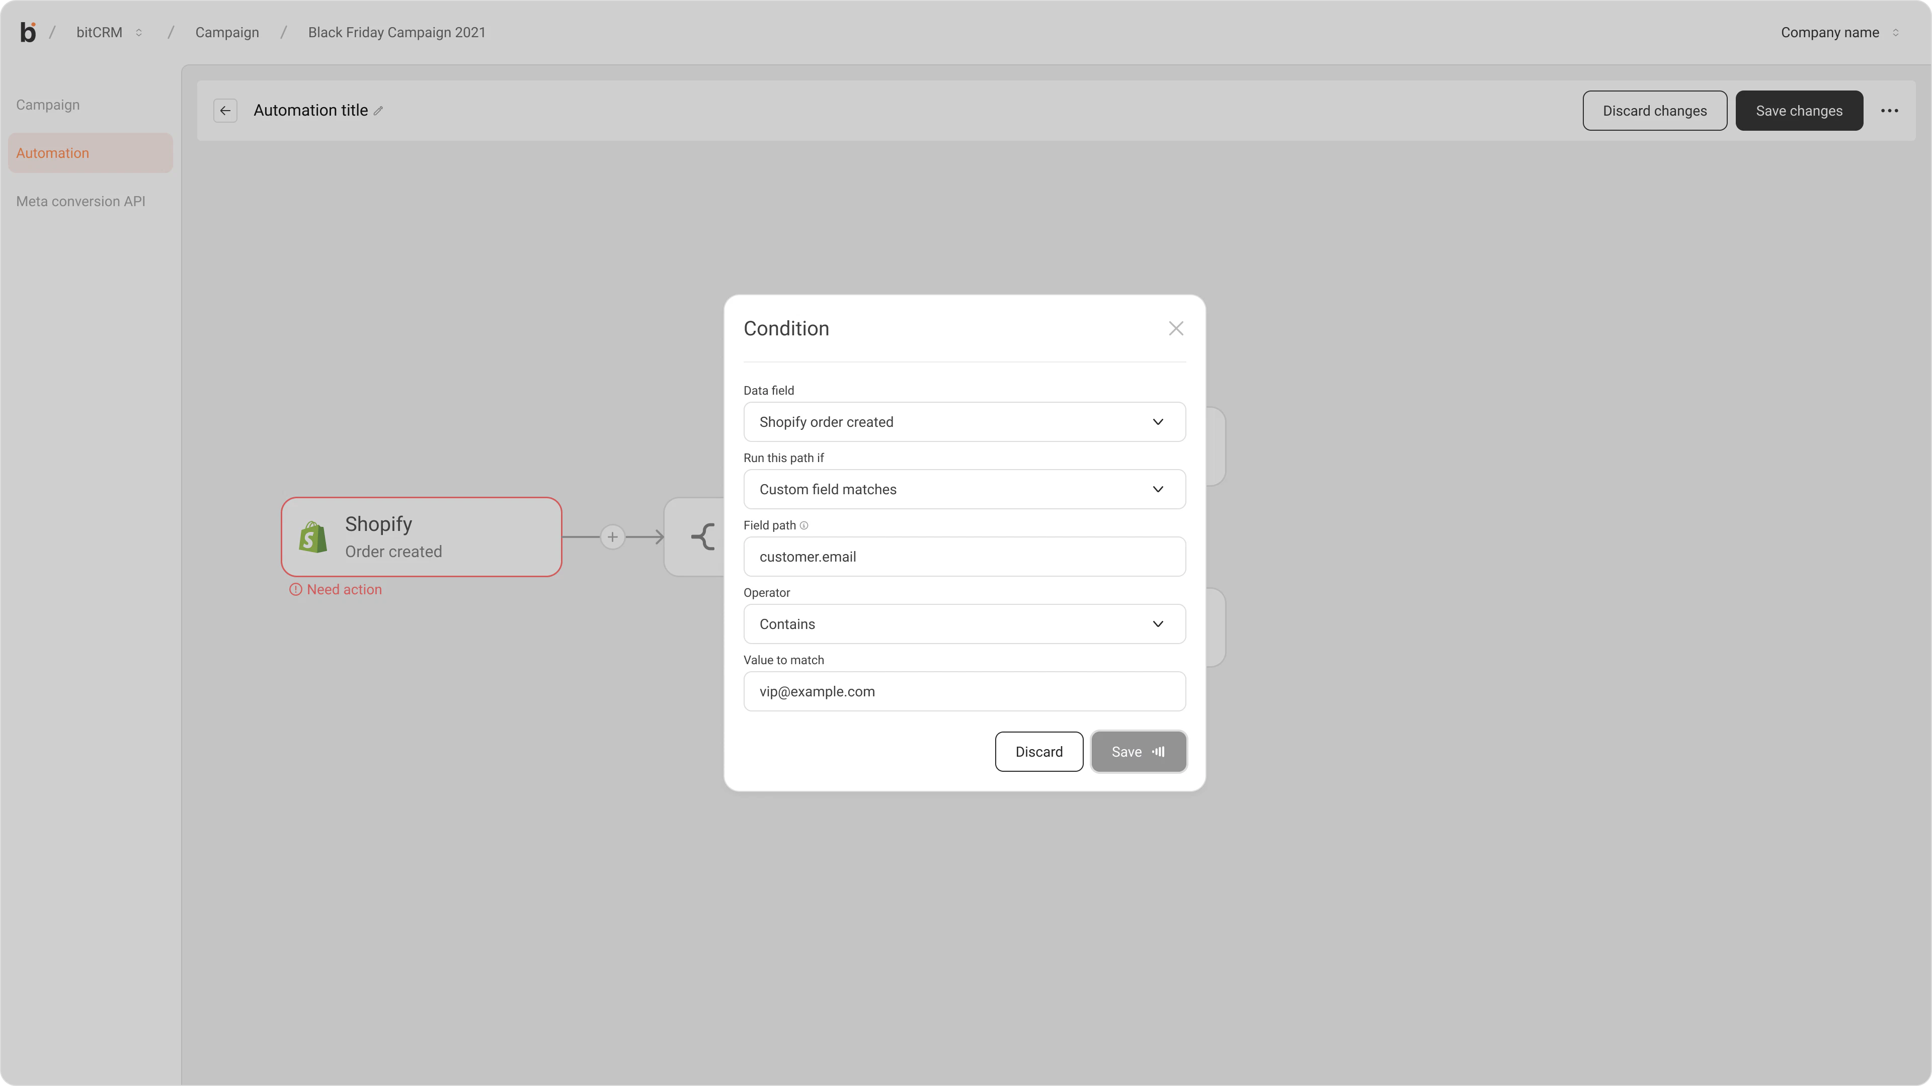This screenshot has width=1932, height=1086.
Task: Click the Shopify bag icon
Action: coord(313,536)
